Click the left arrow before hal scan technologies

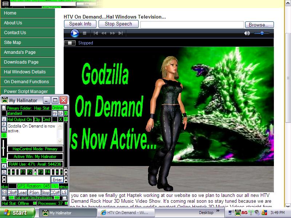click(11, 198)
